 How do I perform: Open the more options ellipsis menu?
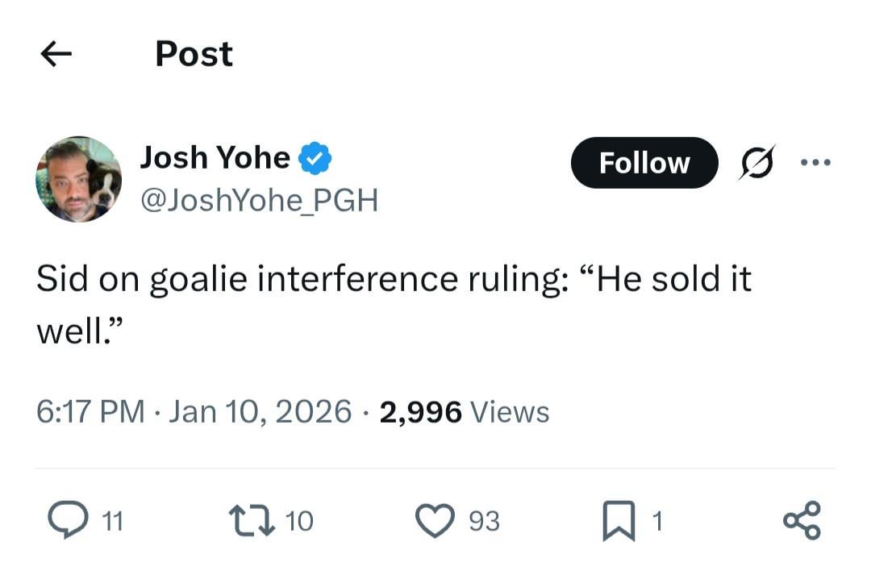pyautogui.click(x=817, y=162)
